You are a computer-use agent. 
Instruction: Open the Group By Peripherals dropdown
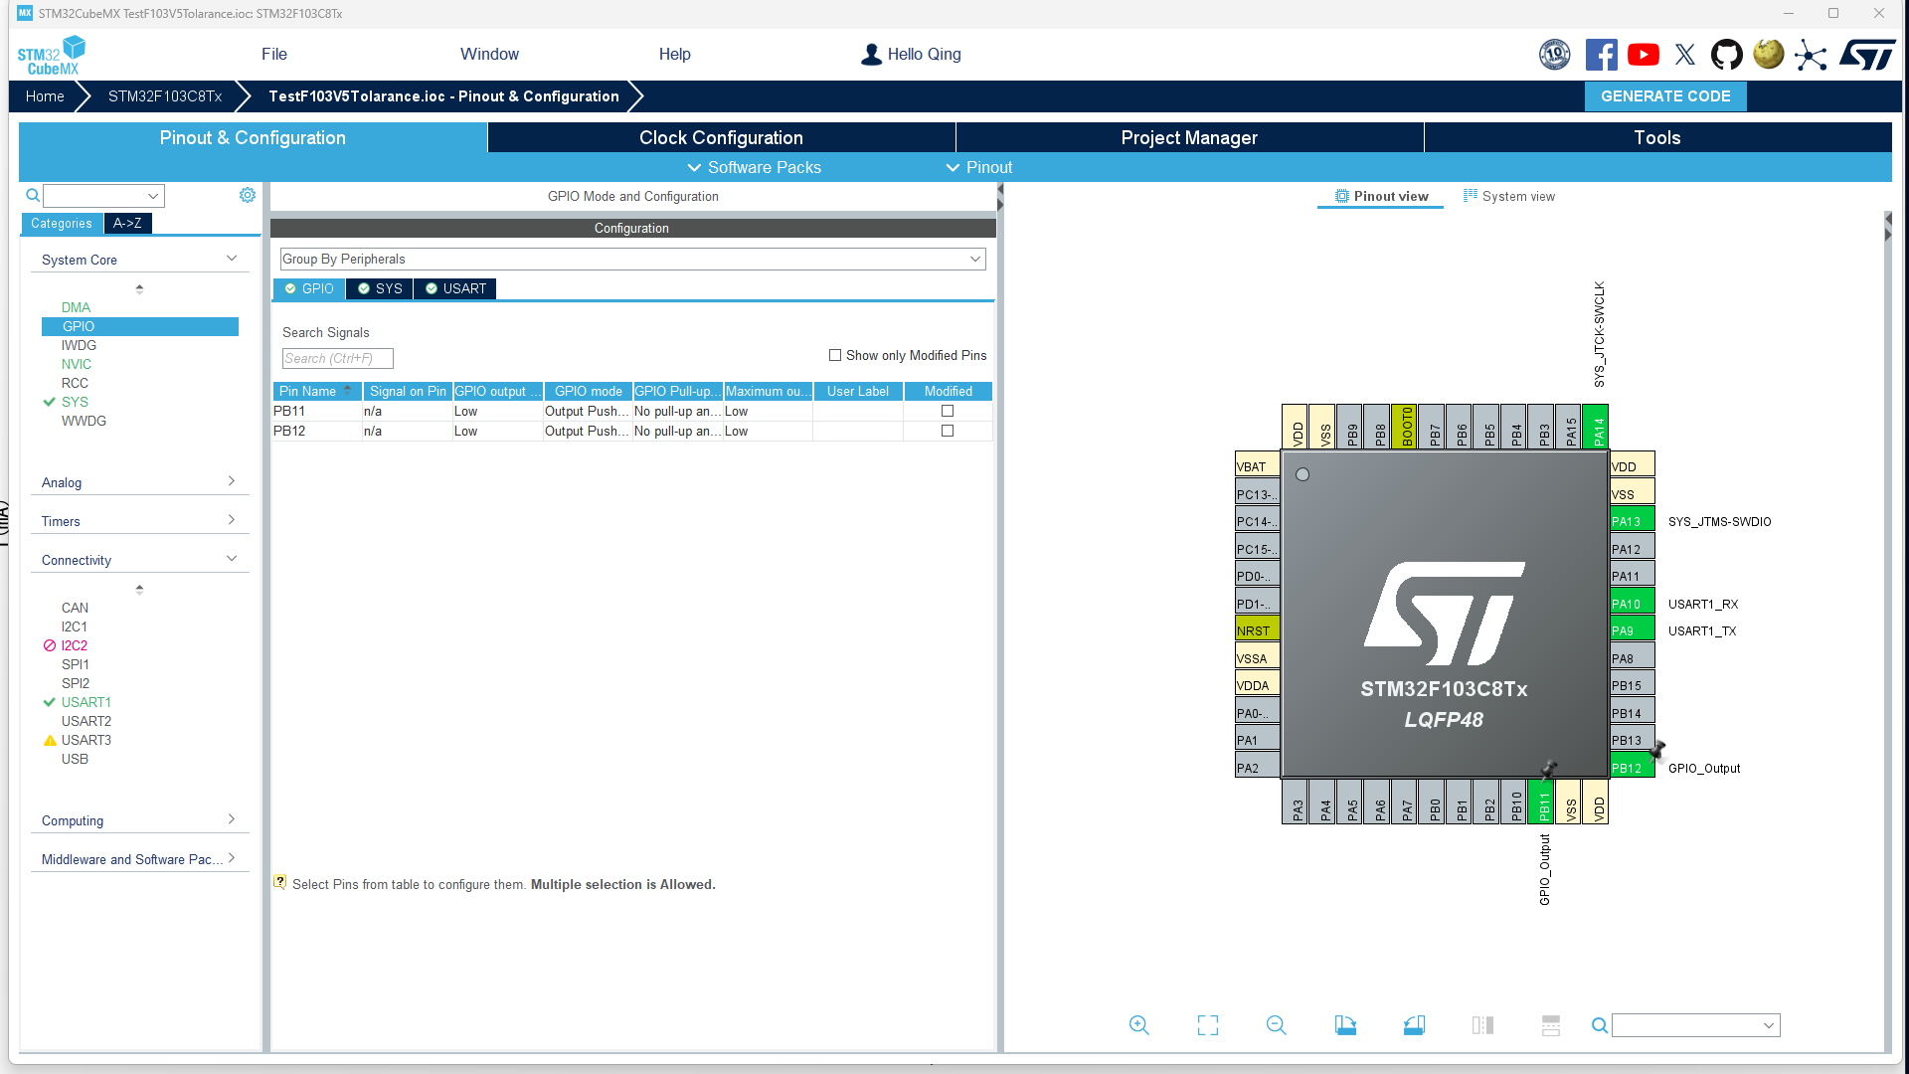pos(632,259)
